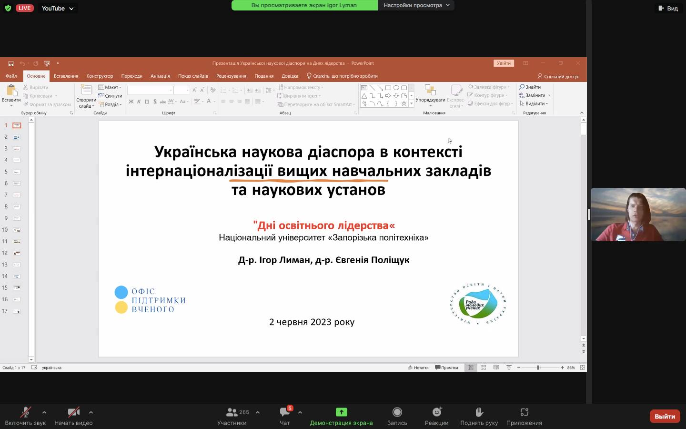Adjust the zoom slider in the status bar
686x429 pixels.
coord(538,368)
